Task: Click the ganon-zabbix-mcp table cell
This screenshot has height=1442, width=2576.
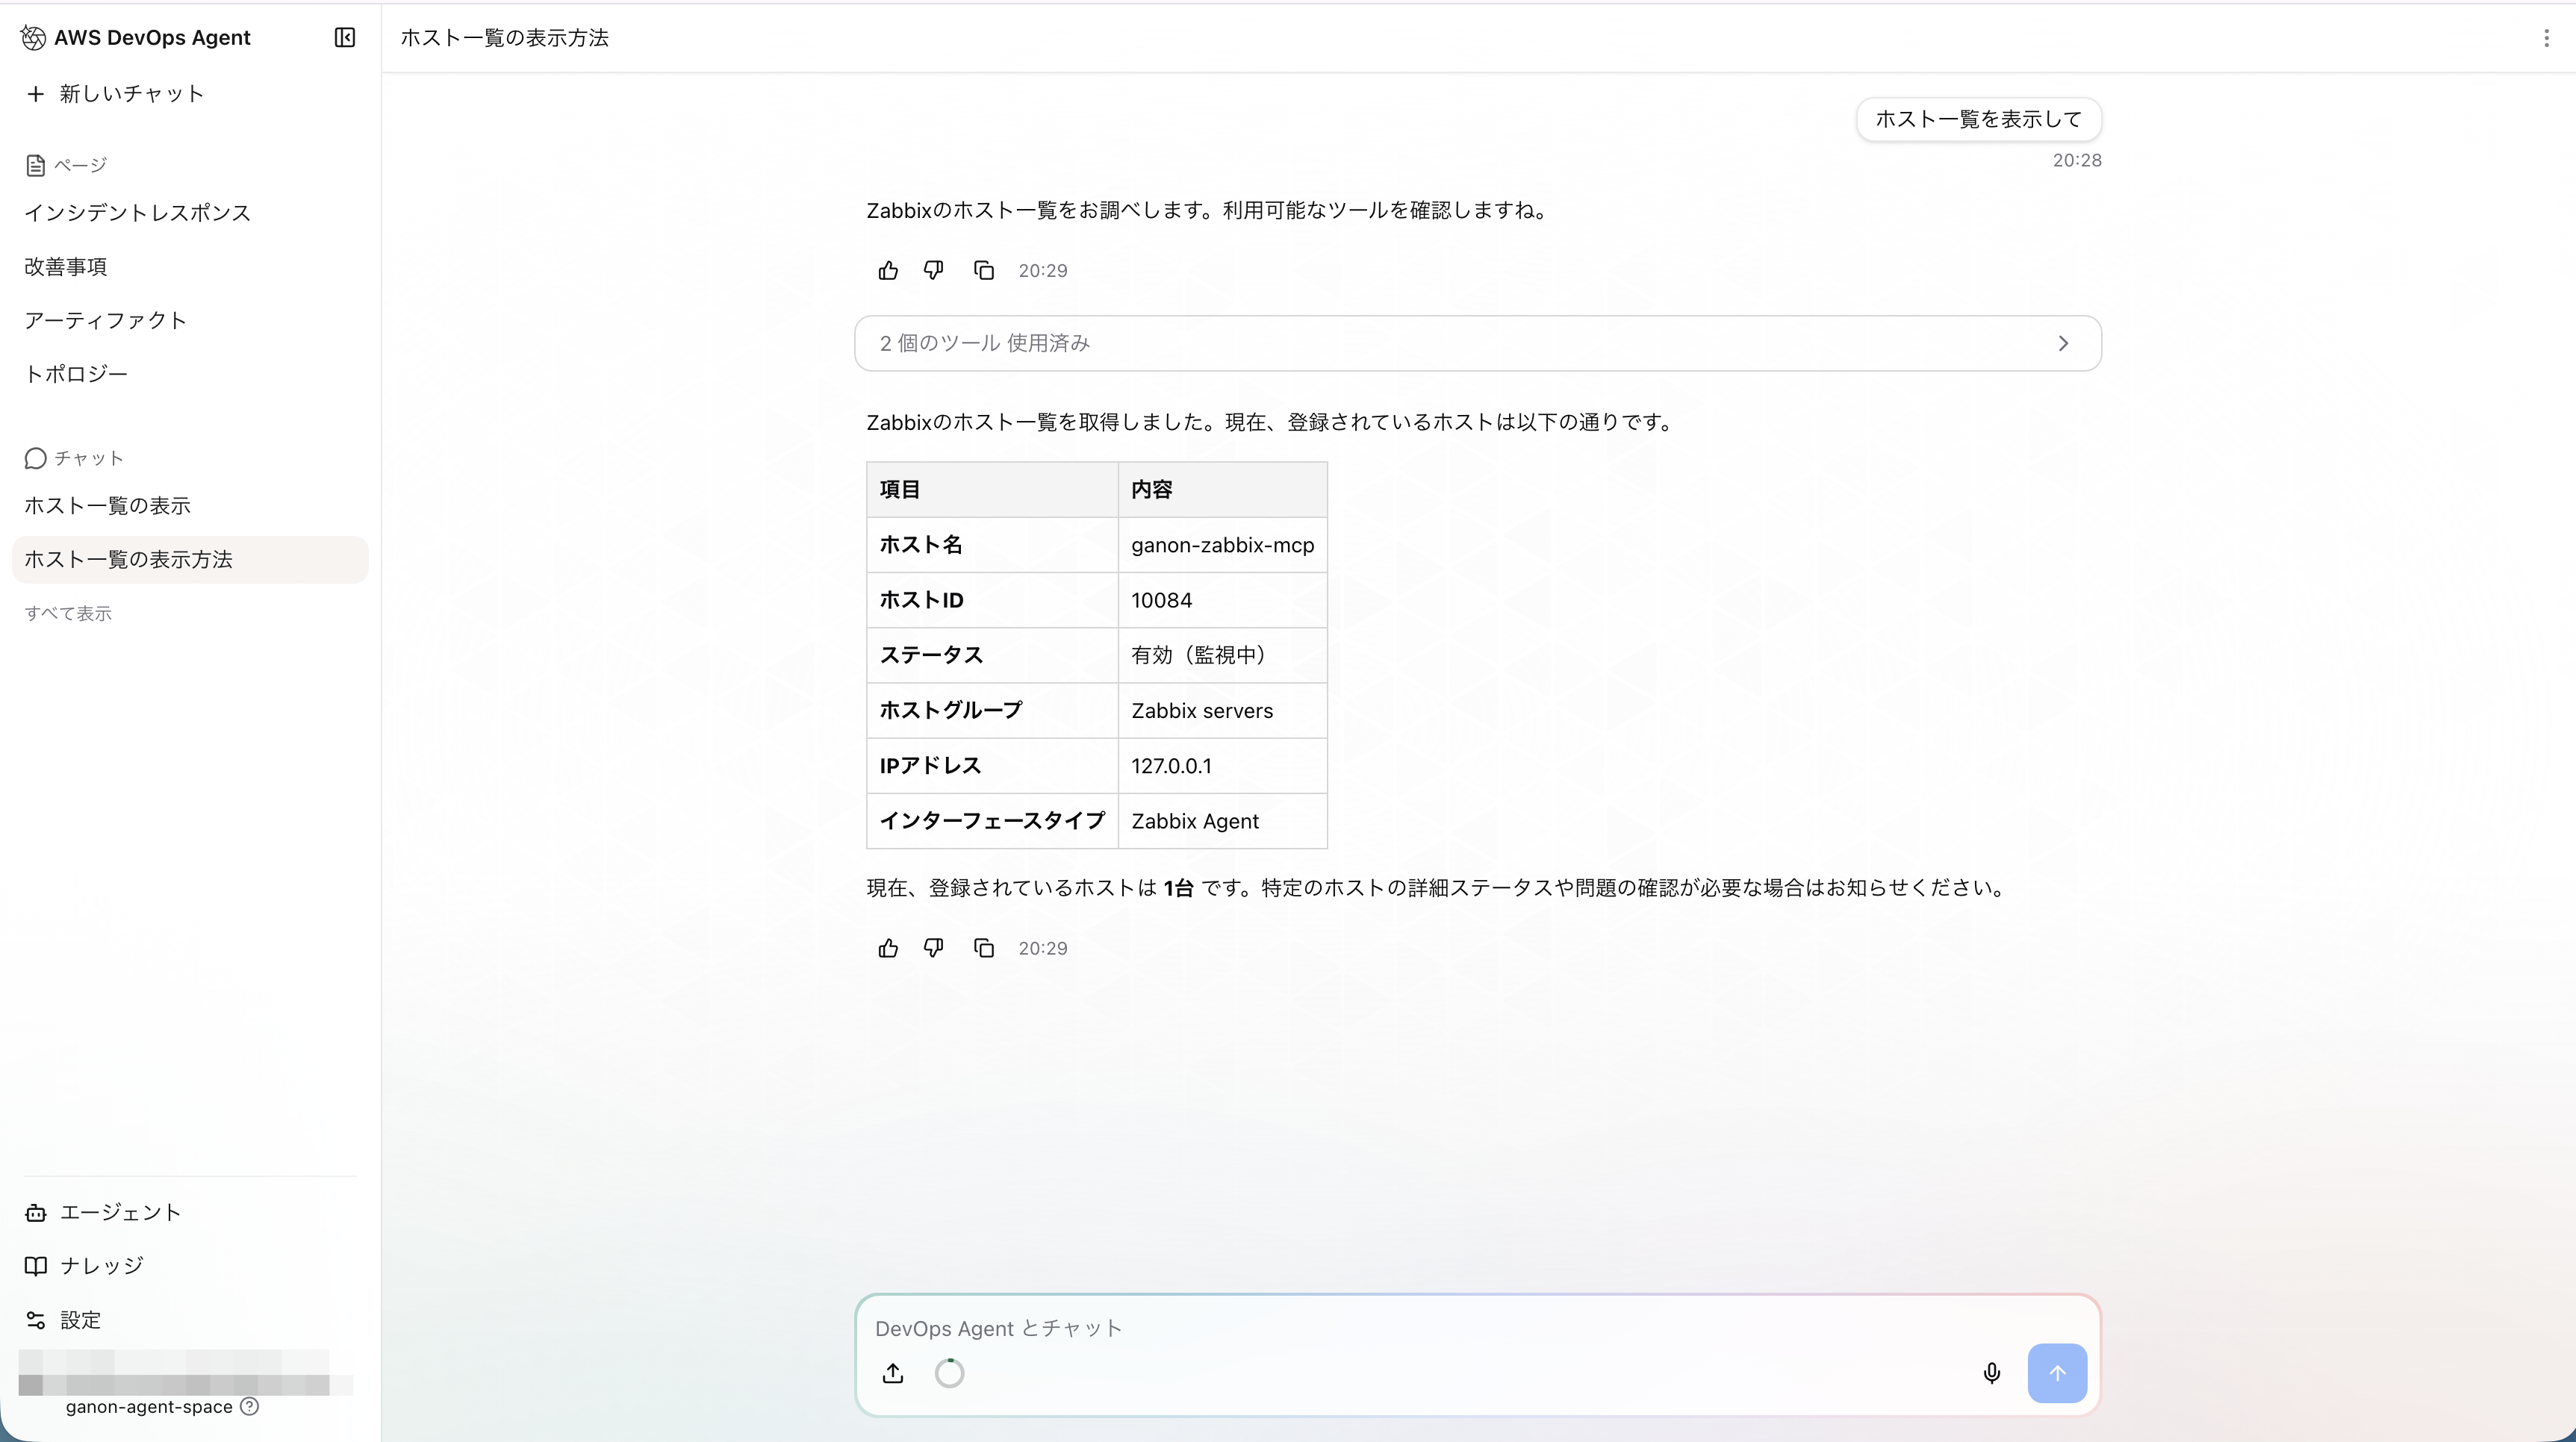Action: click(1222, 546)
